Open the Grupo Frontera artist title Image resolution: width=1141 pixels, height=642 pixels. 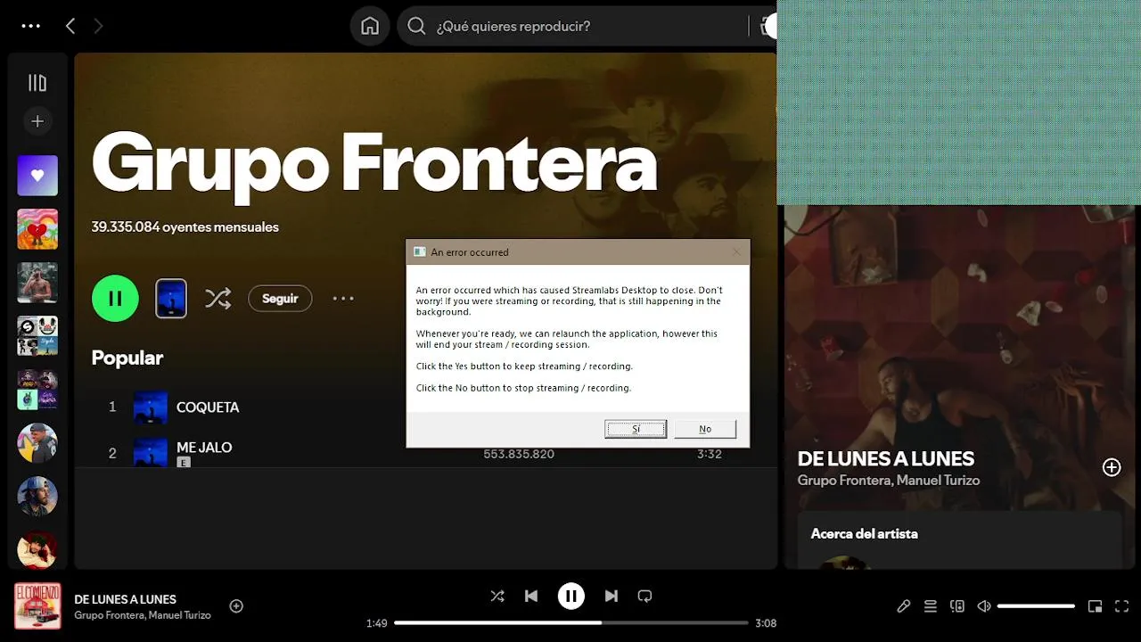pyautogui.click(x=374, y=164)
